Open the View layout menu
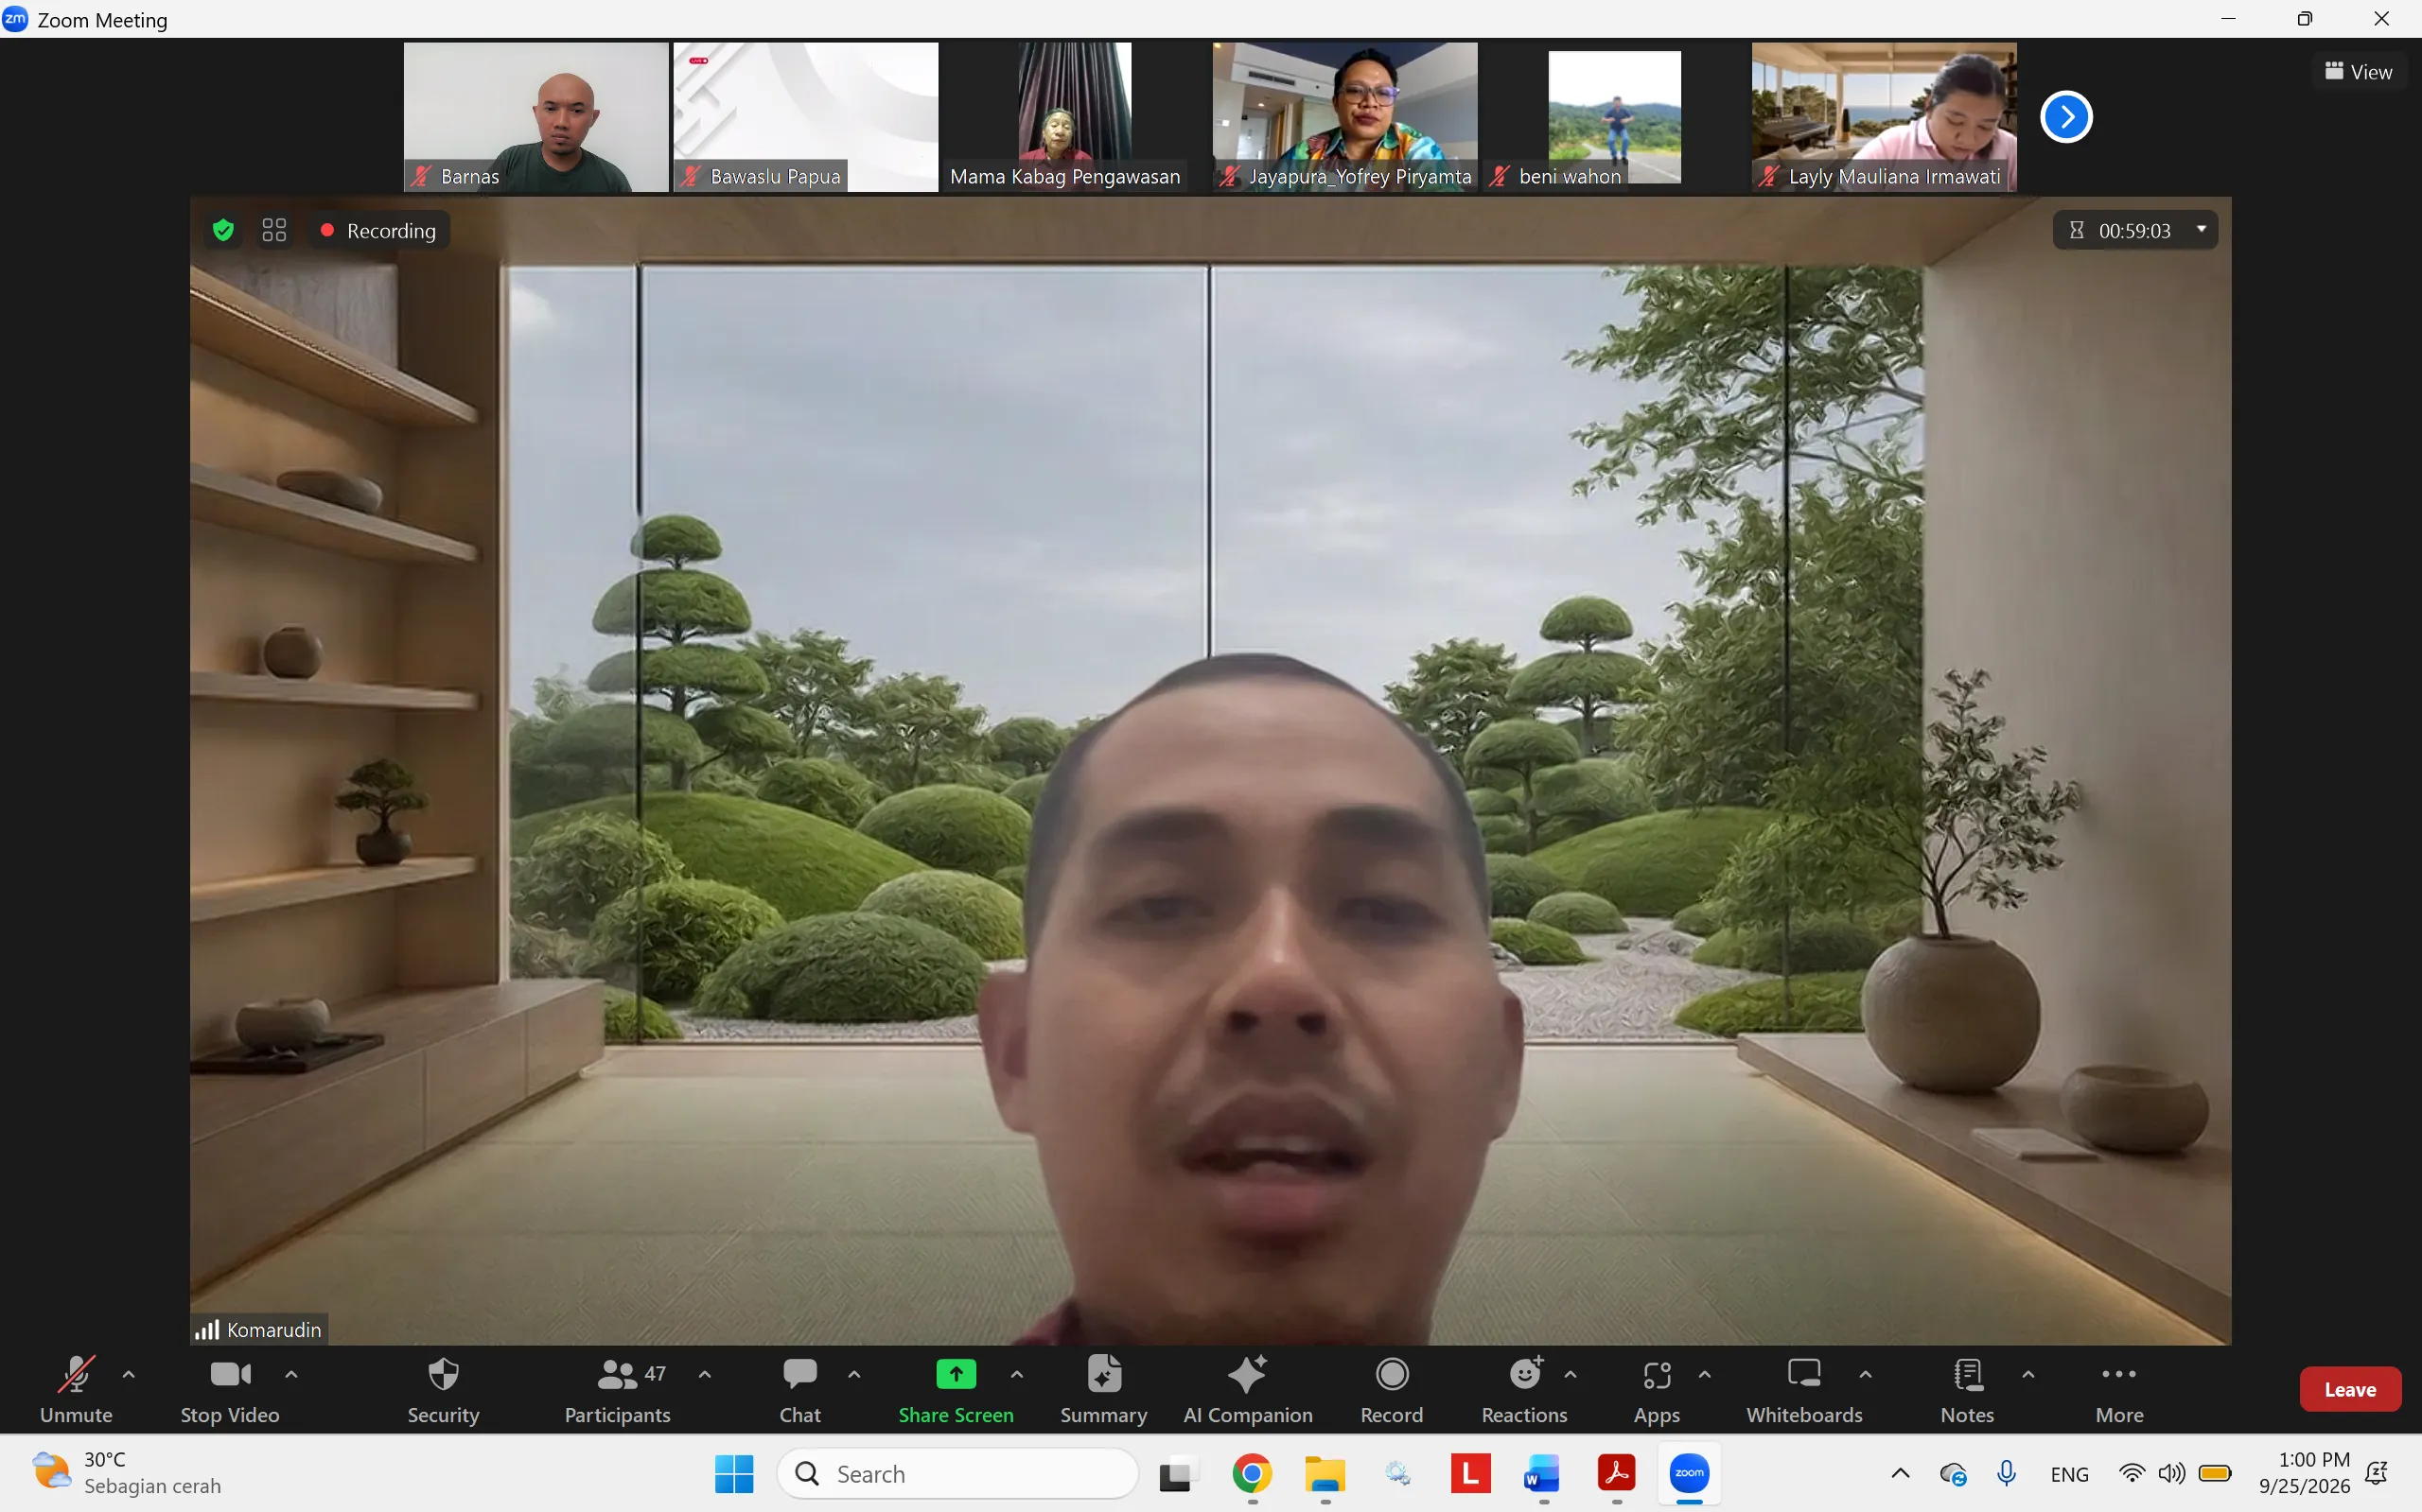The width and height of the screenshot is (2422, 1512). tap(2358, 72)
